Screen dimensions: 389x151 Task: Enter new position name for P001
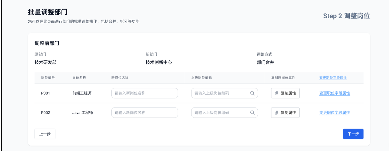coord(145,93)
